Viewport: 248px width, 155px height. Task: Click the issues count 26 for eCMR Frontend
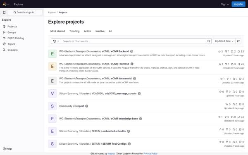point(241,64)
